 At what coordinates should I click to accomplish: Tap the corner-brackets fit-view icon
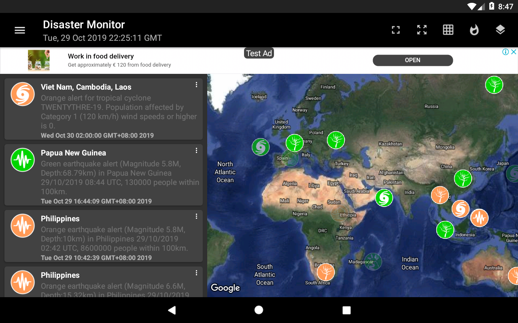[396, 30]
